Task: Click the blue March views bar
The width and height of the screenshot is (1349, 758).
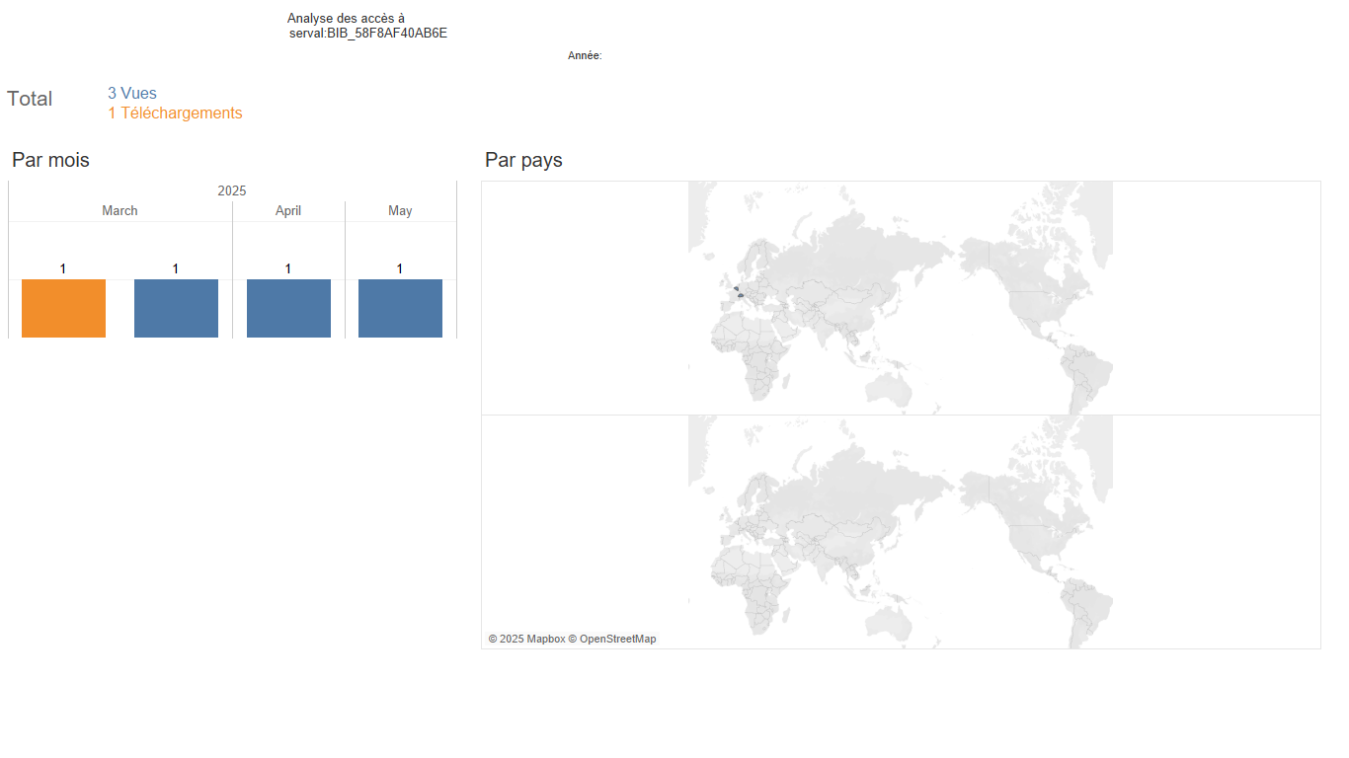Action: (x=176, y=309)
